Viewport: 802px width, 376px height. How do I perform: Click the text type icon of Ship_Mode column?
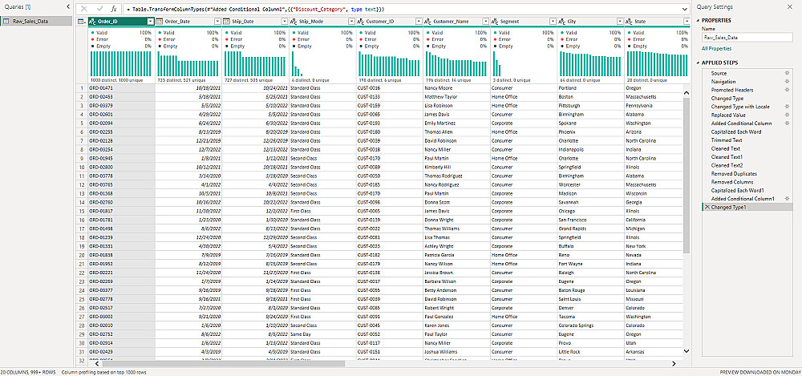pos(294,22)
